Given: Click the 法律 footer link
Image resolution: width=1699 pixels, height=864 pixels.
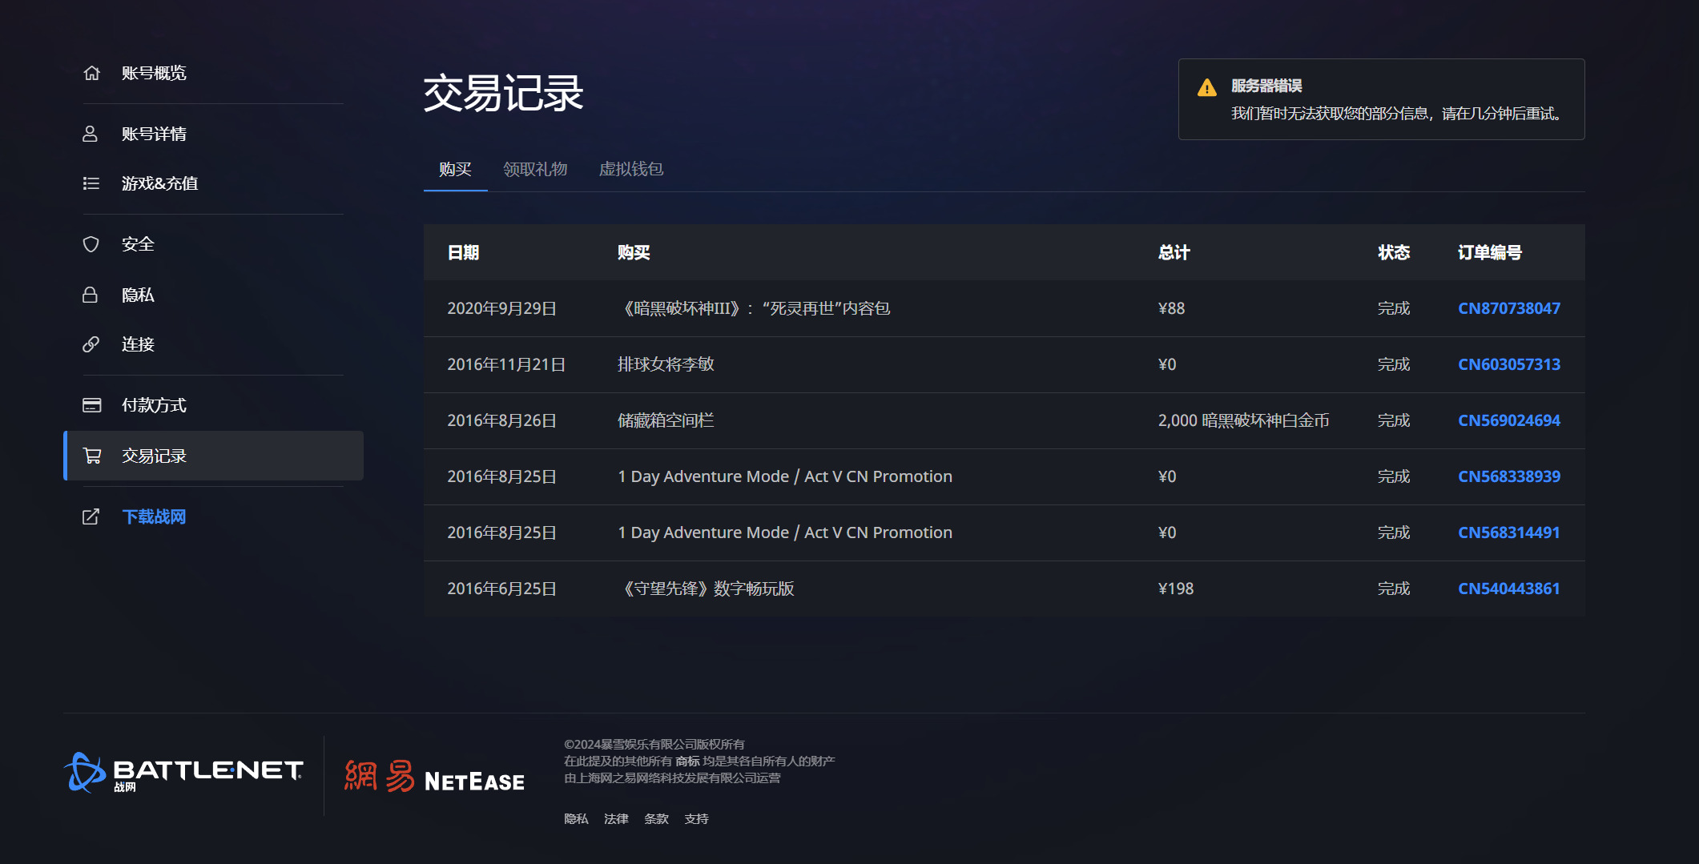Looking at the screenshot, I should [x=616, y=818].
